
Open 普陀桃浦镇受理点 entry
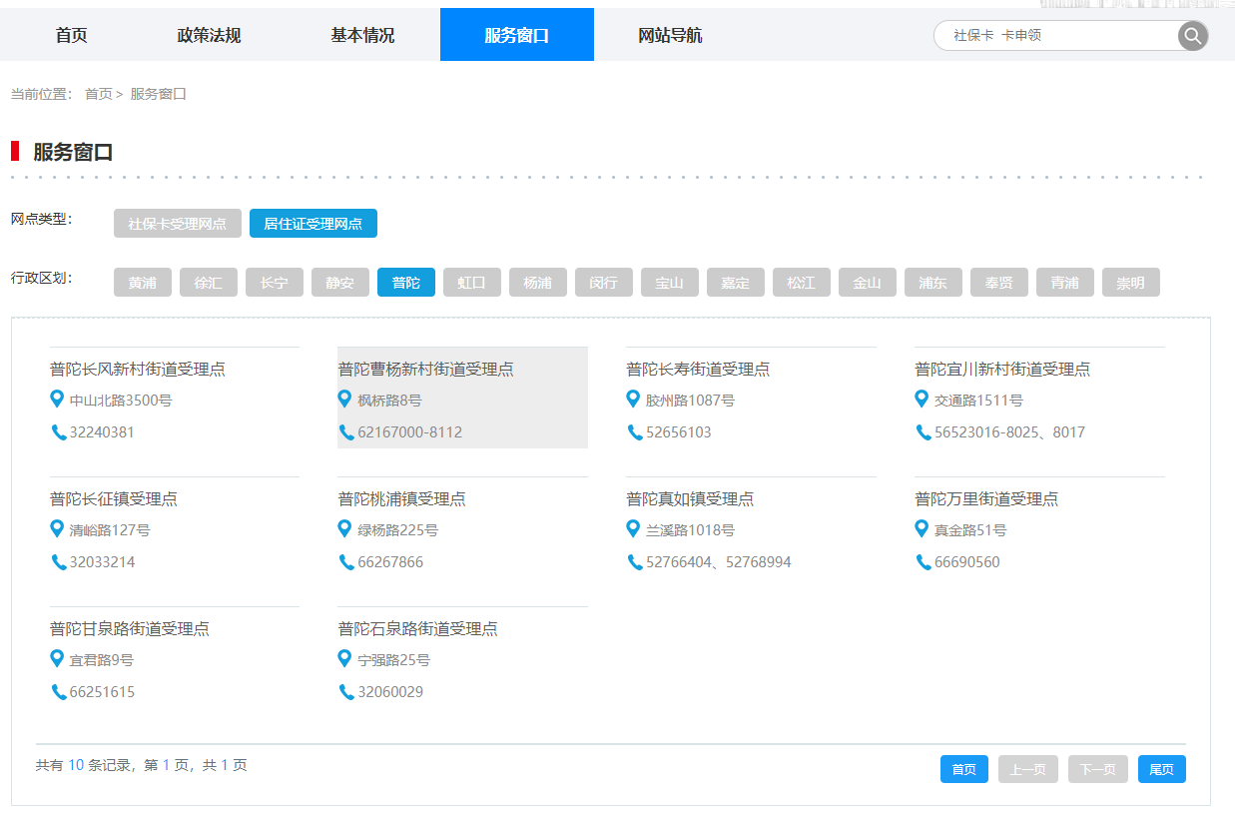tap(402, 499)
